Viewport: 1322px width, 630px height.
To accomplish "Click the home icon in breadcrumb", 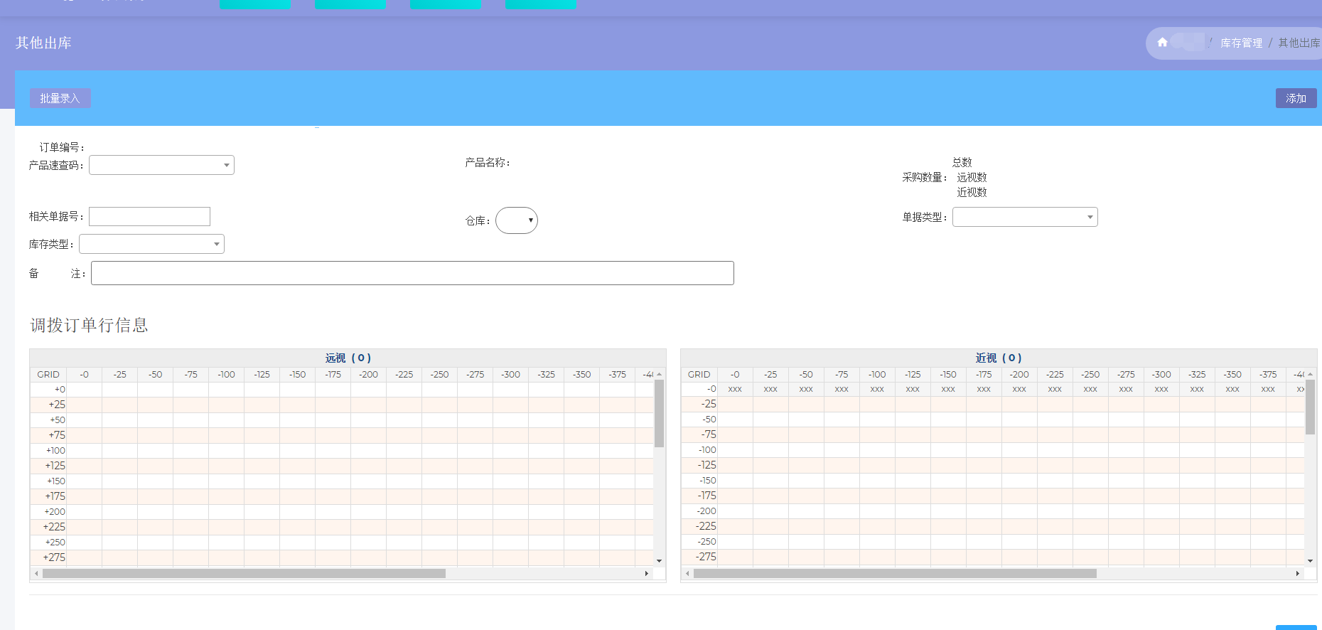I will (1162, 43).
